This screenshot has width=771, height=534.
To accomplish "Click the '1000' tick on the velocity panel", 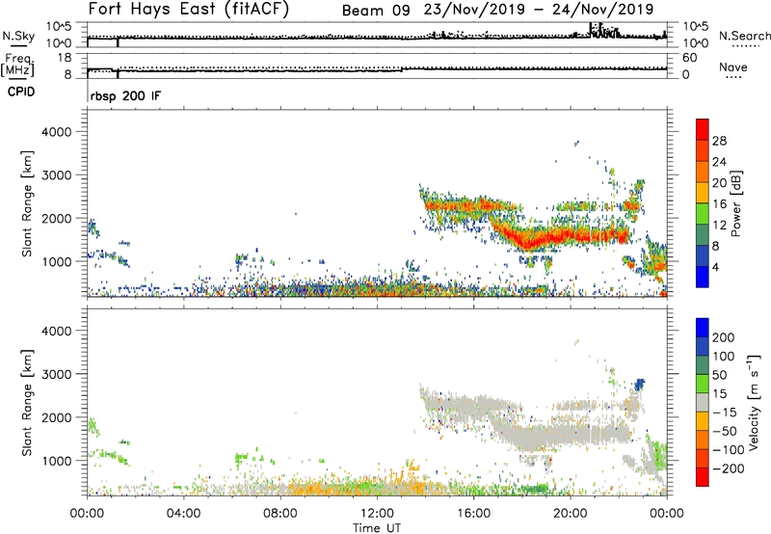I will tap(57, 461).
